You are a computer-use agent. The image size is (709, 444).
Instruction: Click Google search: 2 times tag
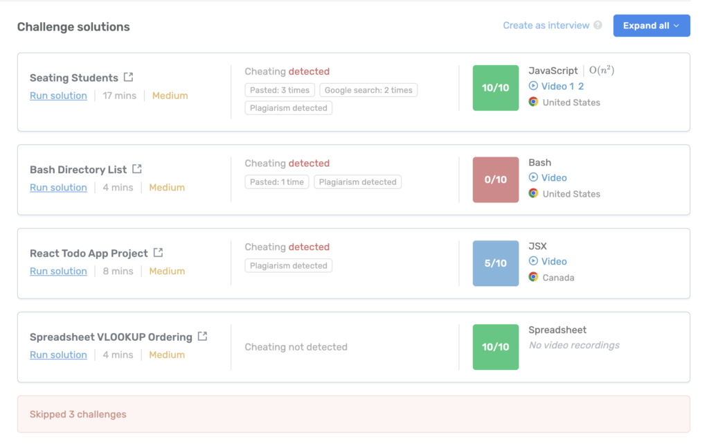[x=368, y=90]
